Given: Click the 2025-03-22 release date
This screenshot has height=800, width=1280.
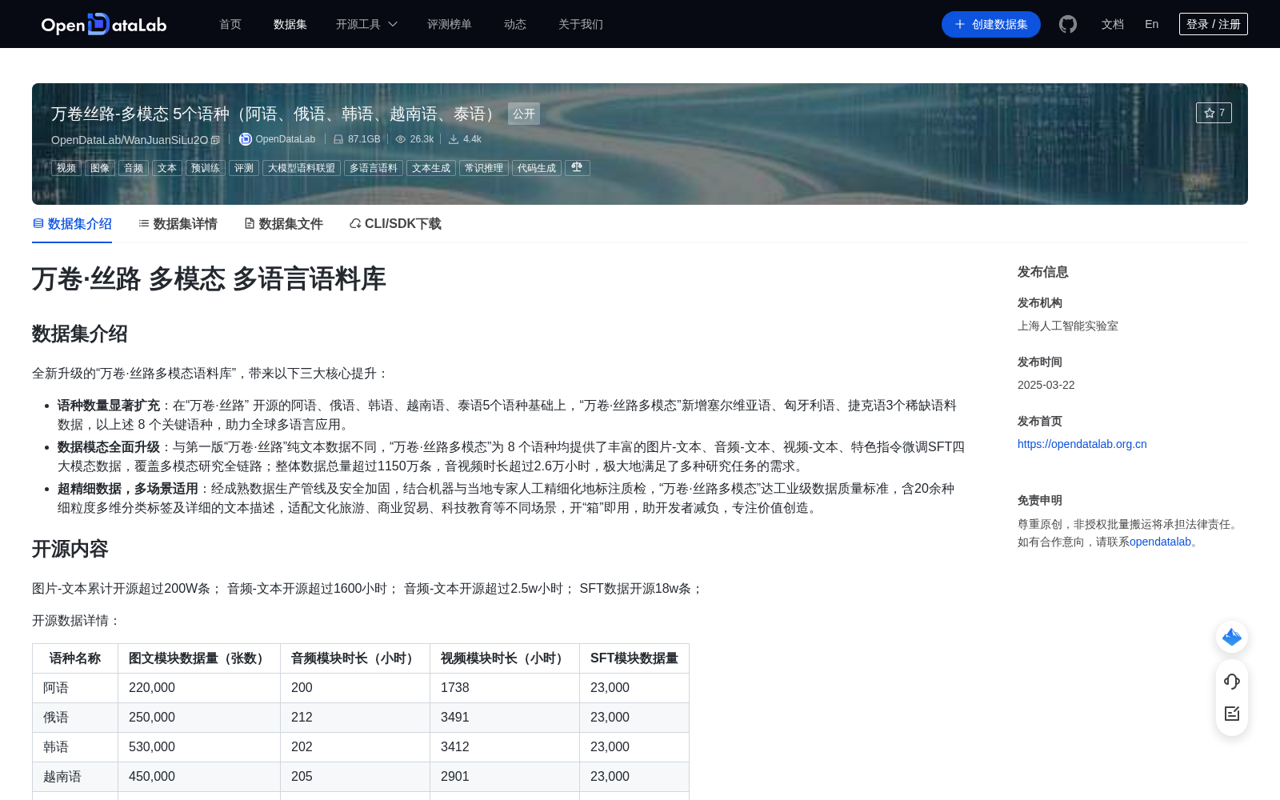Looking at the screenshot, I should coord(1046,385).
